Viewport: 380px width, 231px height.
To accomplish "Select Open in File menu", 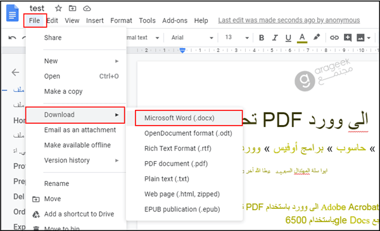I will coord(75,76).
